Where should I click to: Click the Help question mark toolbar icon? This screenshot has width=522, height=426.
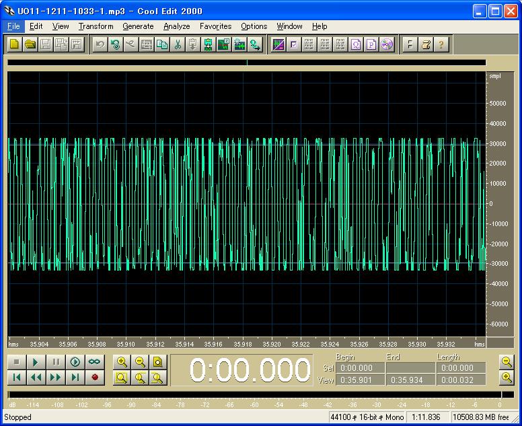[441, 45]
